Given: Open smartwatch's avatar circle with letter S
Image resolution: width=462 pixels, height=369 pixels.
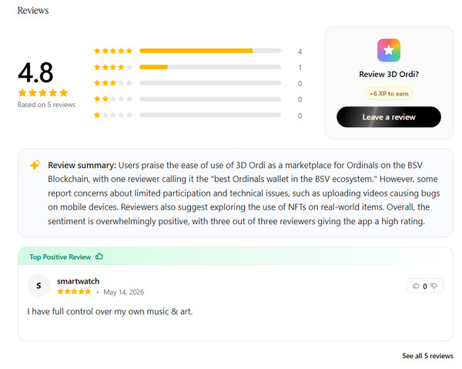Looking at the screenshot, I should click(x=38, y=285).
